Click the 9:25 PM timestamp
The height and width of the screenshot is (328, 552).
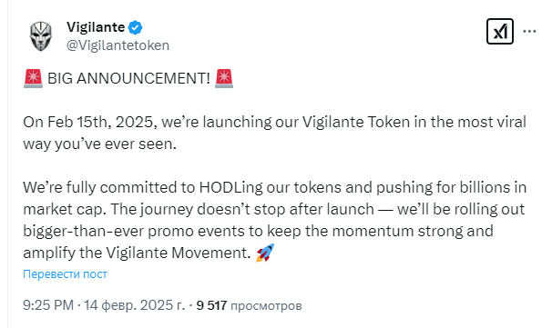48,305
